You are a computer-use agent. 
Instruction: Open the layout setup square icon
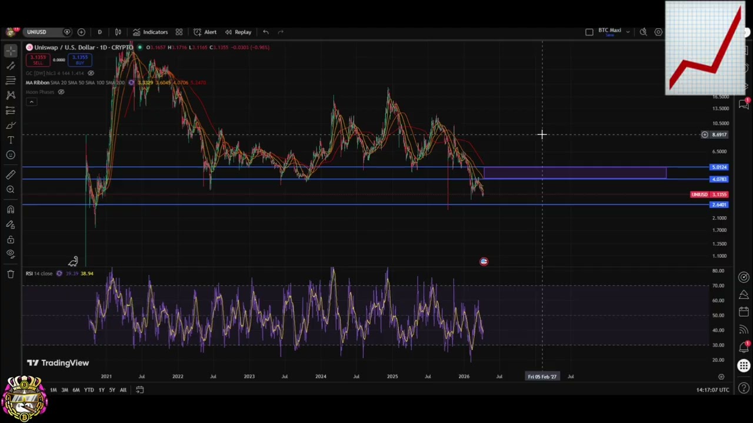coord(589,32)
